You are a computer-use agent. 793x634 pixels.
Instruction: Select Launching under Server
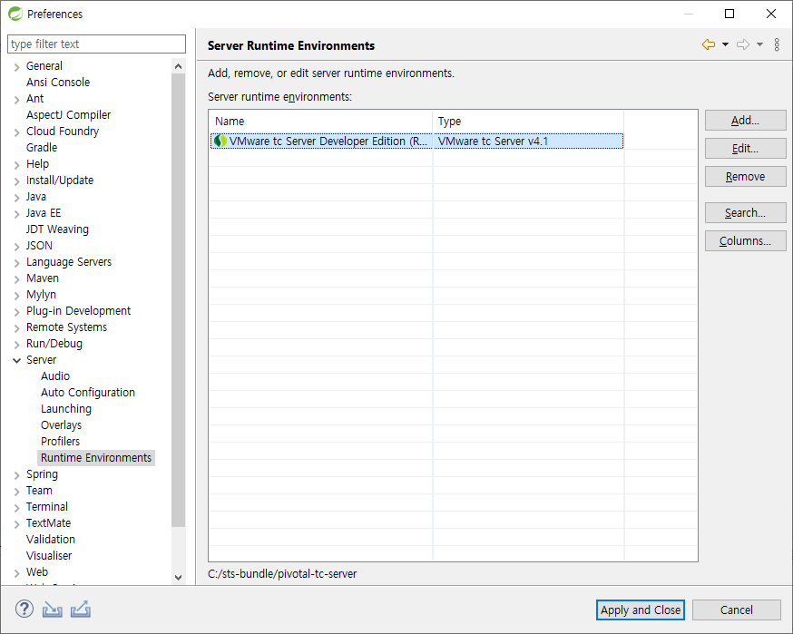(x=66, y=408)
